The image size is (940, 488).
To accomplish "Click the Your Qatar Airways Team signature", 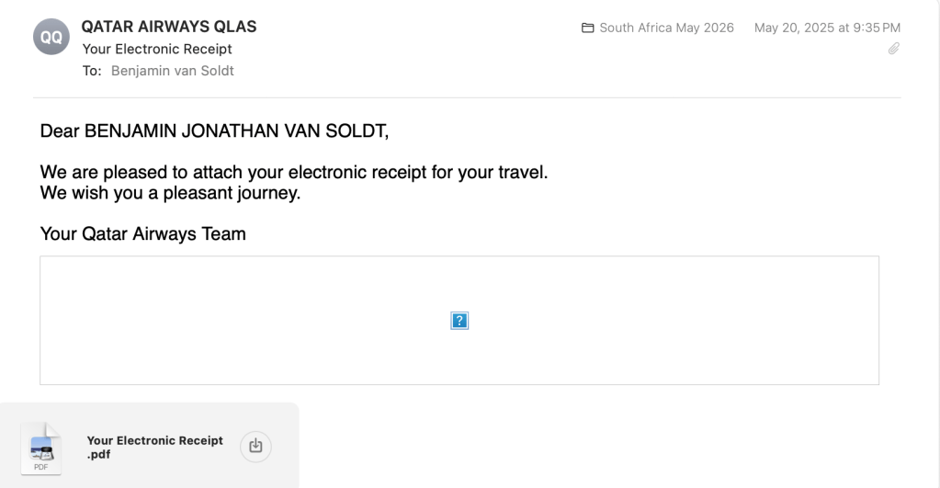I will click(x=142, y=233).
